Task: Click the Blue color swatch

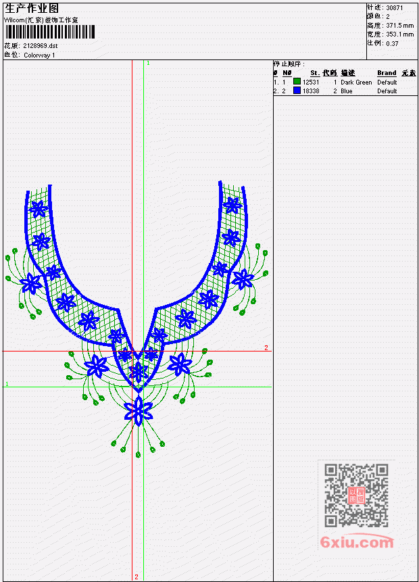Action: pyautogui.click(x=297, y=91)
